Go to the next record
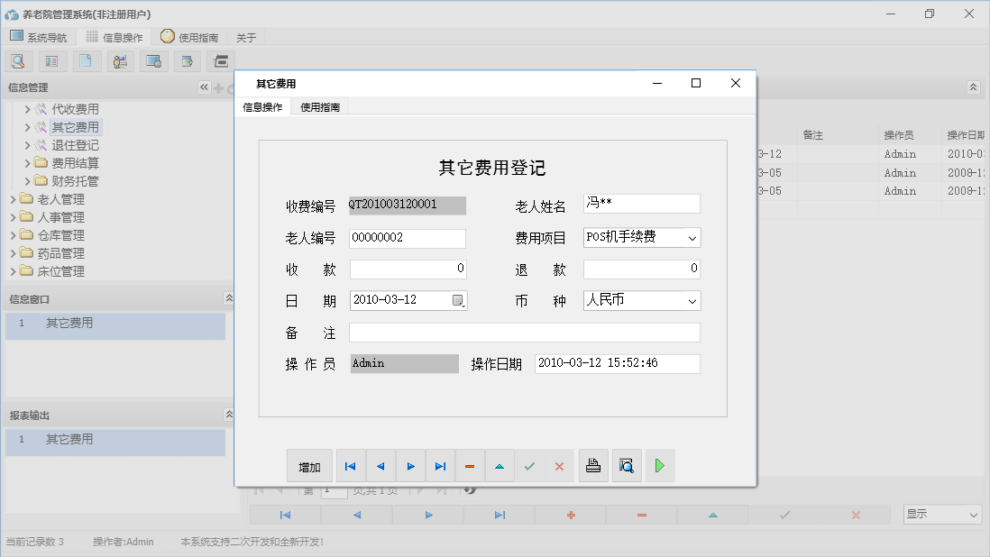The width and height of the screenshot is (990, 557). point(410,465)
